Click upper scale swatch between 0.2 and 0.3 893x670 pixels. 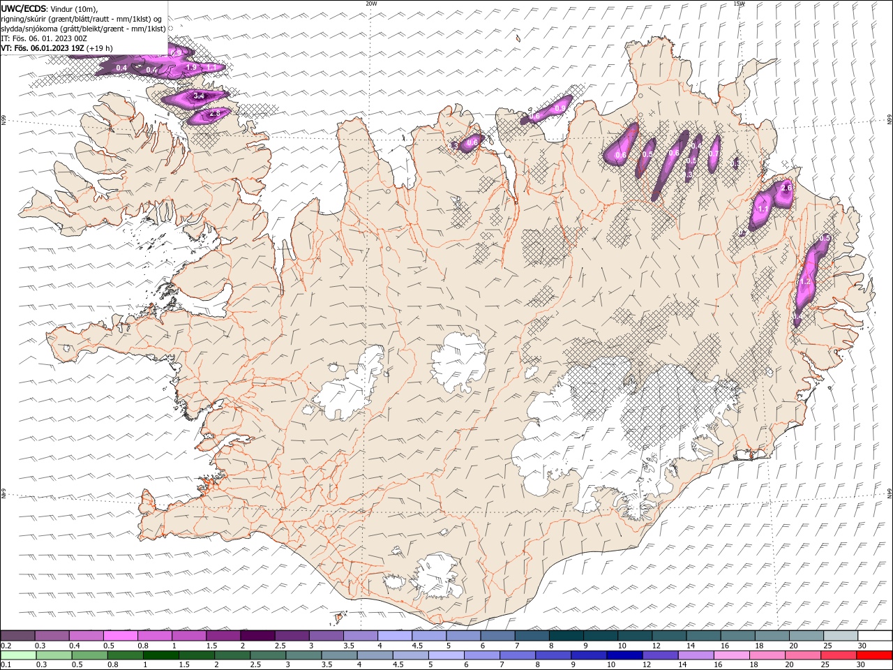pyautogui.click(x=17, y=635)
